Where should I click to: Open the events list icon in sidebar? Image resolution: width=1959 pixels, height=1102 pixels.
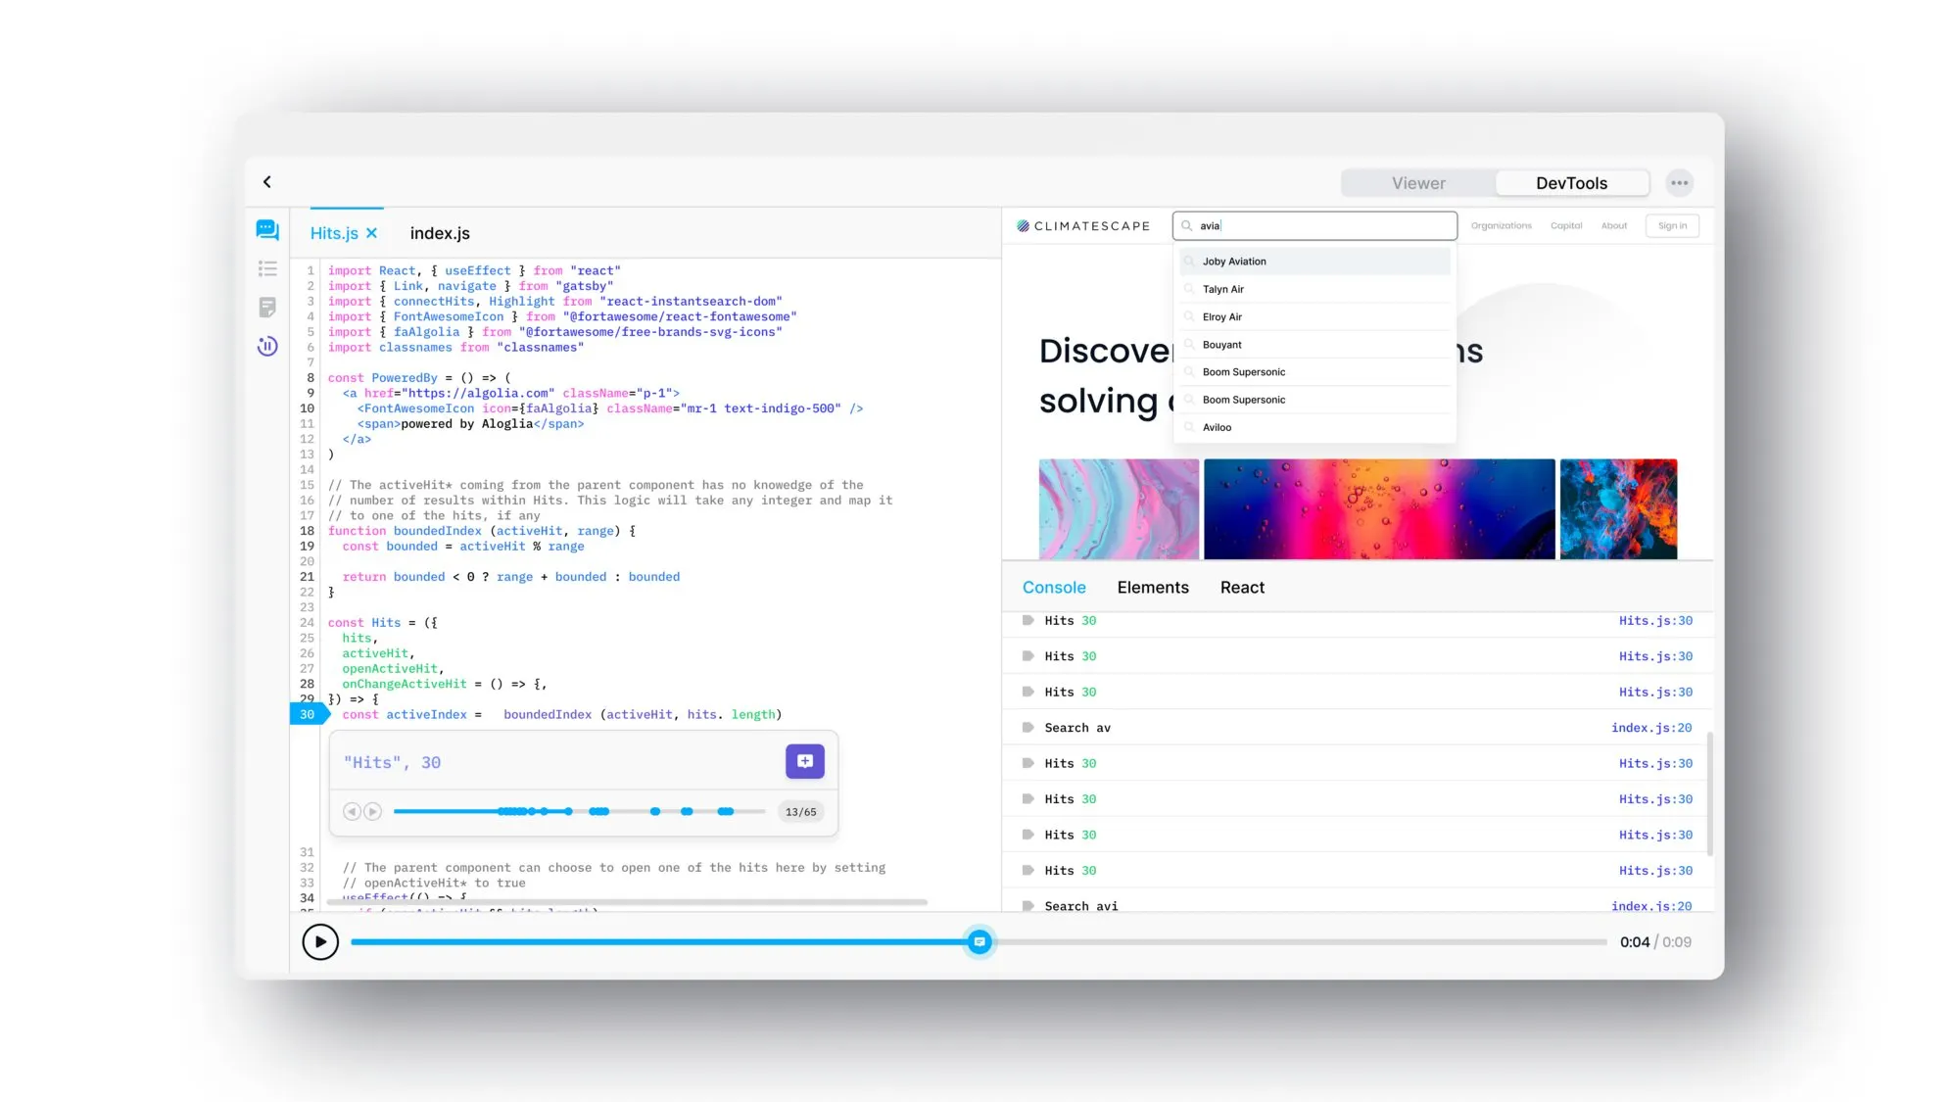[x=267, y=268]
